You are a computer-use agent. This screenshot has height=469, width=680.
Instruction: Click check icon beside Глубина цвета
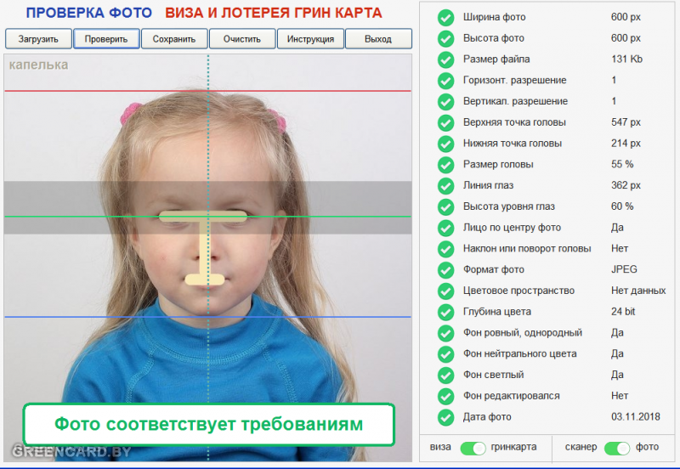(445, 312)
